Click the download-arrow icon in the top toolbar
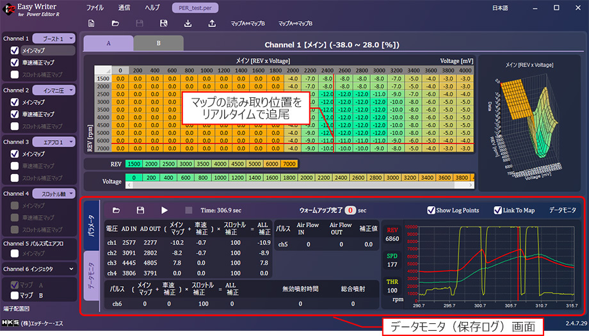This screenshot has width=589, height=336. click(x=188, y=24)
